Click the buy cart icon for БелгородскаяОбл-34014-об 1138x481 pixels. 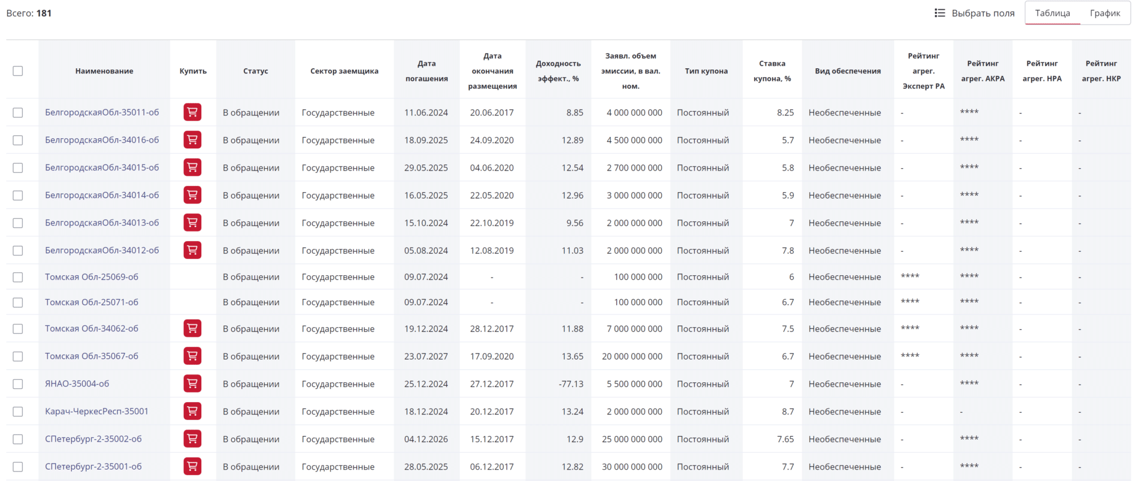coord(192,195)
